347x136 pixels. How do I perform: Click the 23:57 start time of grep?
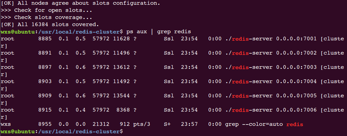[x=189, y=124]
